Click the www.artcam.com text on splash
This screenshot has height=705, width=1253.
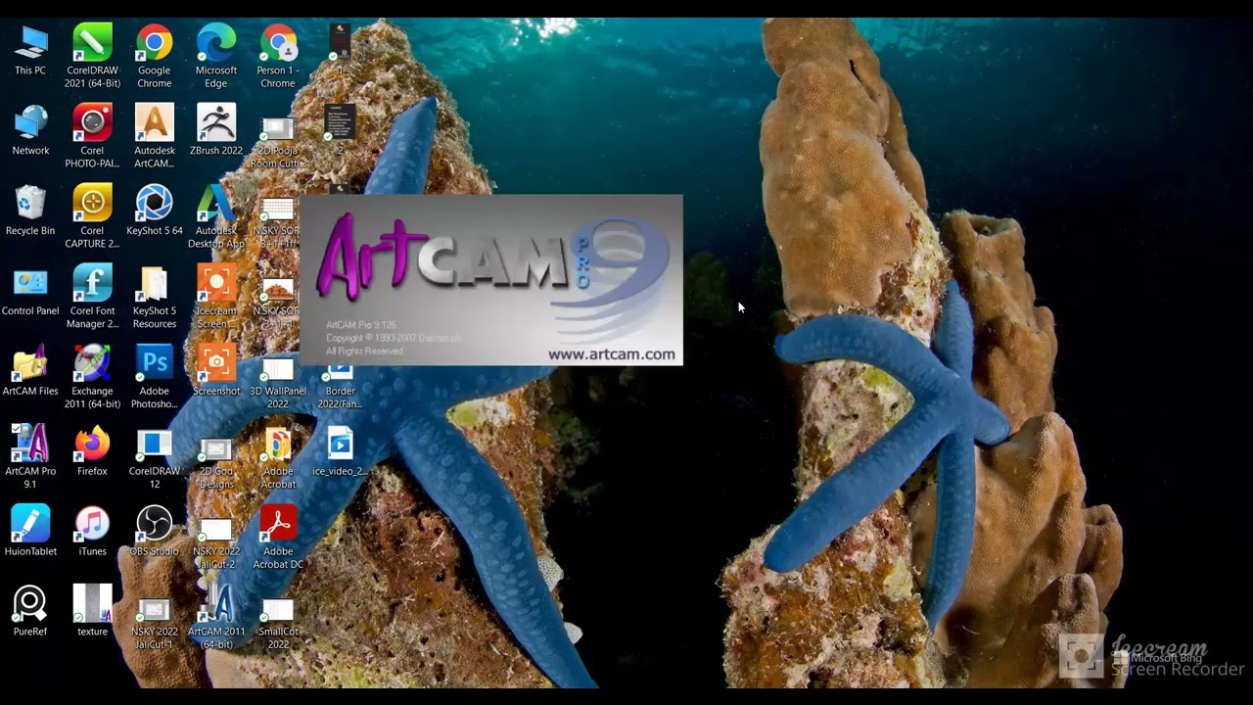click(x=611, y=354)
